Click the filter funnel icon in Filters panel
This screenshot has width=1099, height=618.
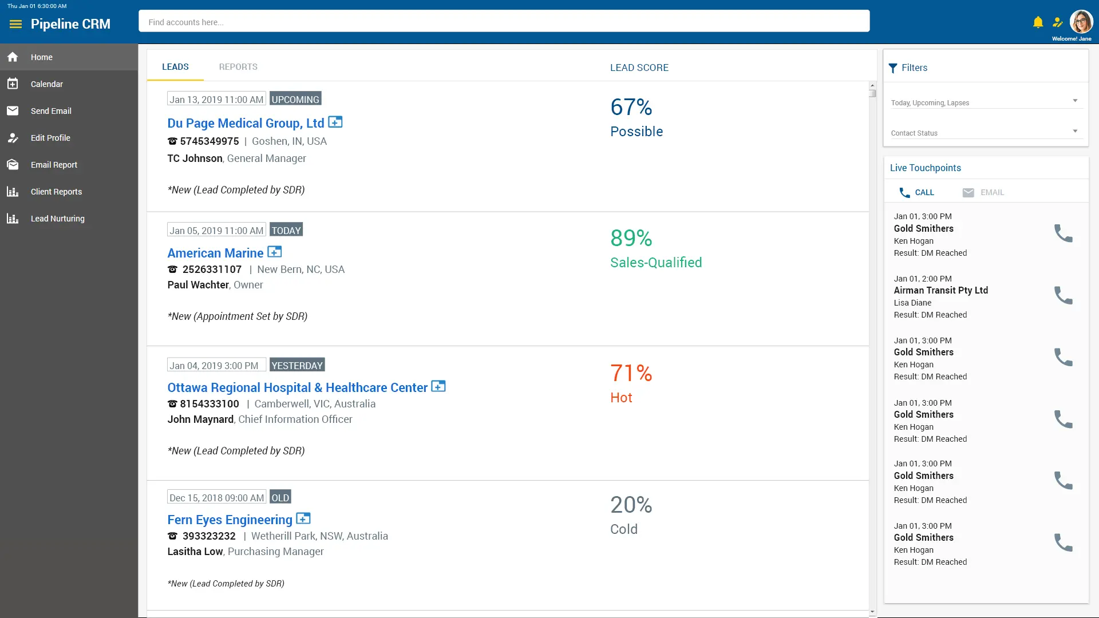pos(894,68)
